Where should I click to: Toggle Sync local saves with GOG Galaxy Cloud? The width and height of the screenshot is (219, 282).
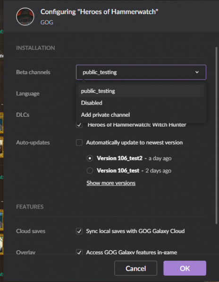click(79, 231)
